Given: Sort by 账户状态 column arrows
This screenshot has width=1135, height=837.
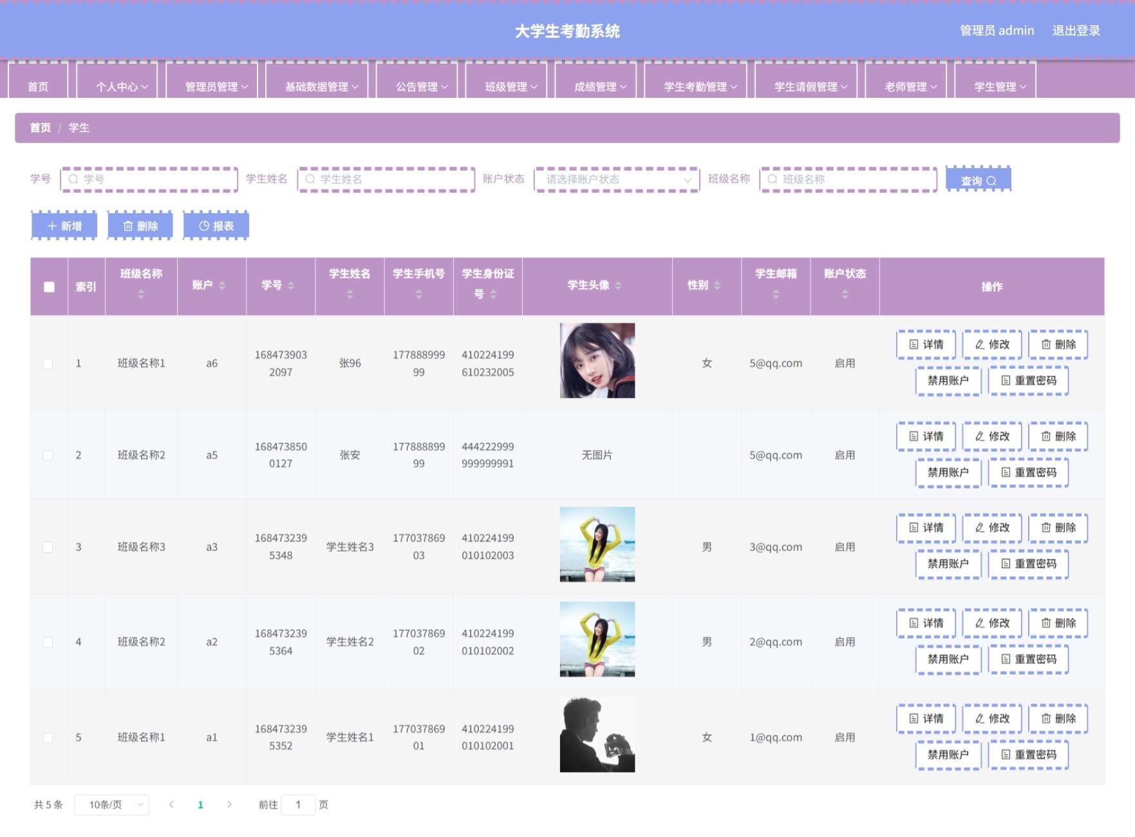Looking at the screenshot, I should [x=845, y=294].
